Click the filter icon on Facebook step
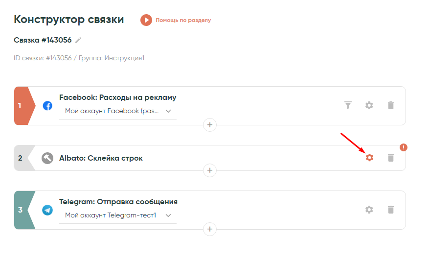429x263 pixels. 348,105
